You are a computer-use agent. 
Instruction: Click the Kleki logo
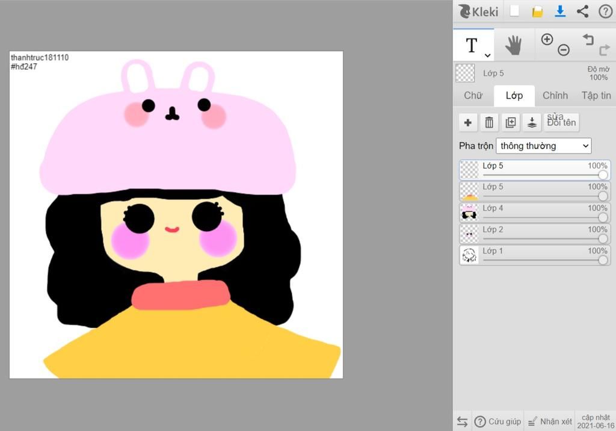[x=478, y=11]
